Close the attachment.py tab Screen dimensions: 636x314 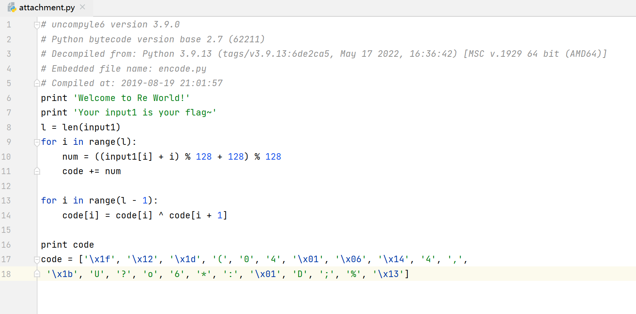click(x=82, y=7)
